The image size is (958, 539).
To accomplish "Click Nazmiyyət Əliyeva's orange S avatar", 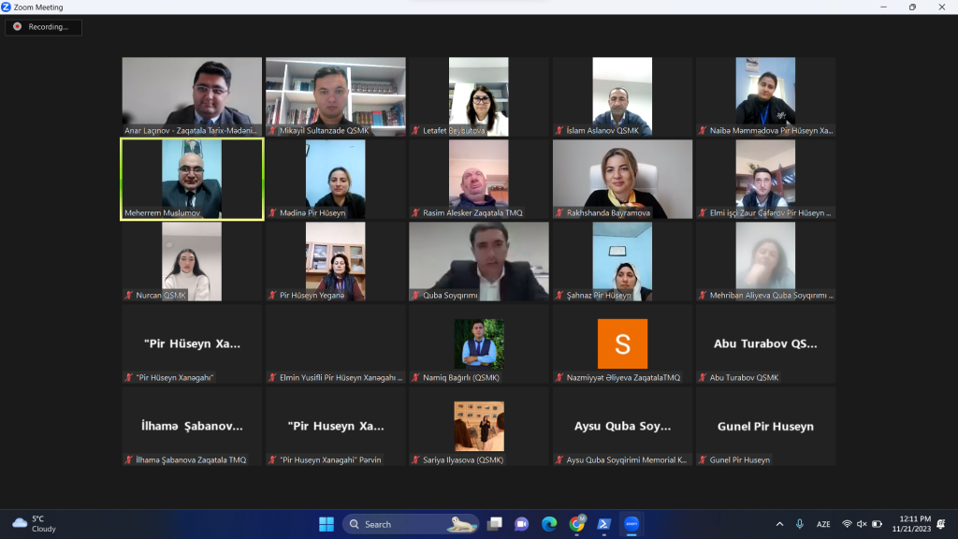I will click(x=622, y=343).
